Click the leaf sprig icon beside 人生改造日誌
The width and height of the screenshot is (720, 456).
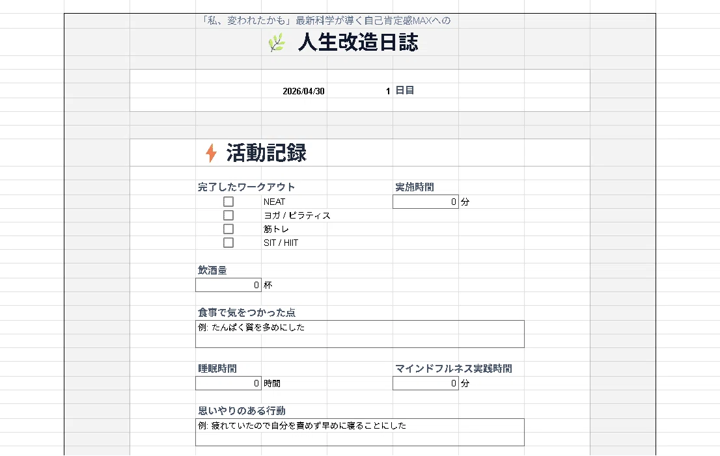[277, 43]
